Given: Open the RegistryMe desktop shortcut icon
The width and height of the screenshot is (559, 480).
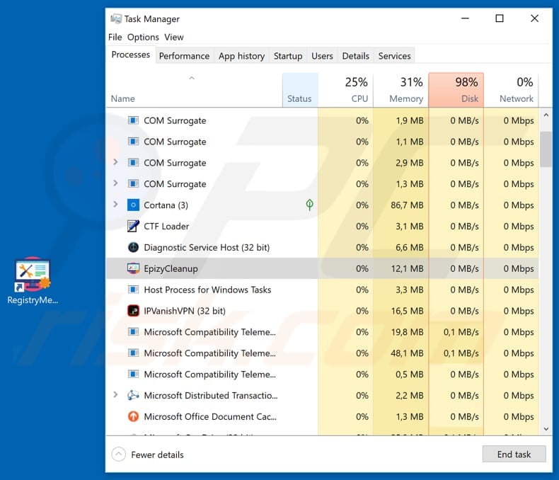Looking at the screenshot, I should click(33, 273).
